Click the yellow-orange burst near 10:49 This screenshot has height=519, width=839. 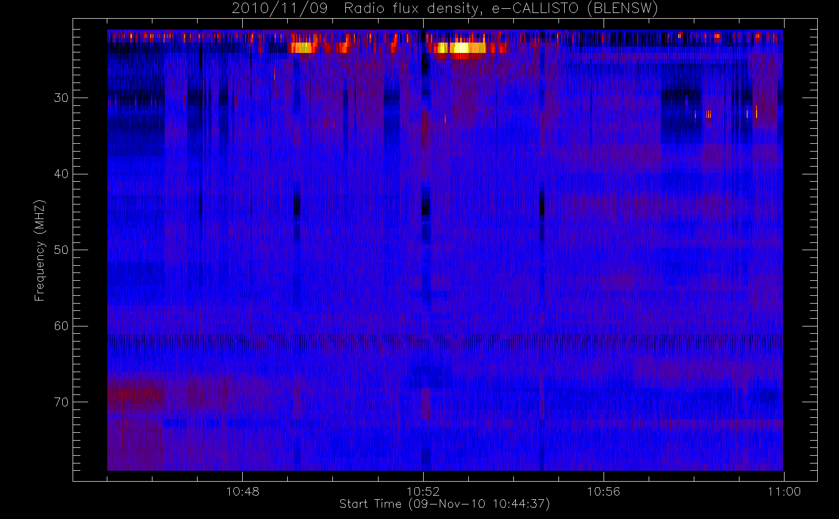pyautogui.click(x=303, y=48)
